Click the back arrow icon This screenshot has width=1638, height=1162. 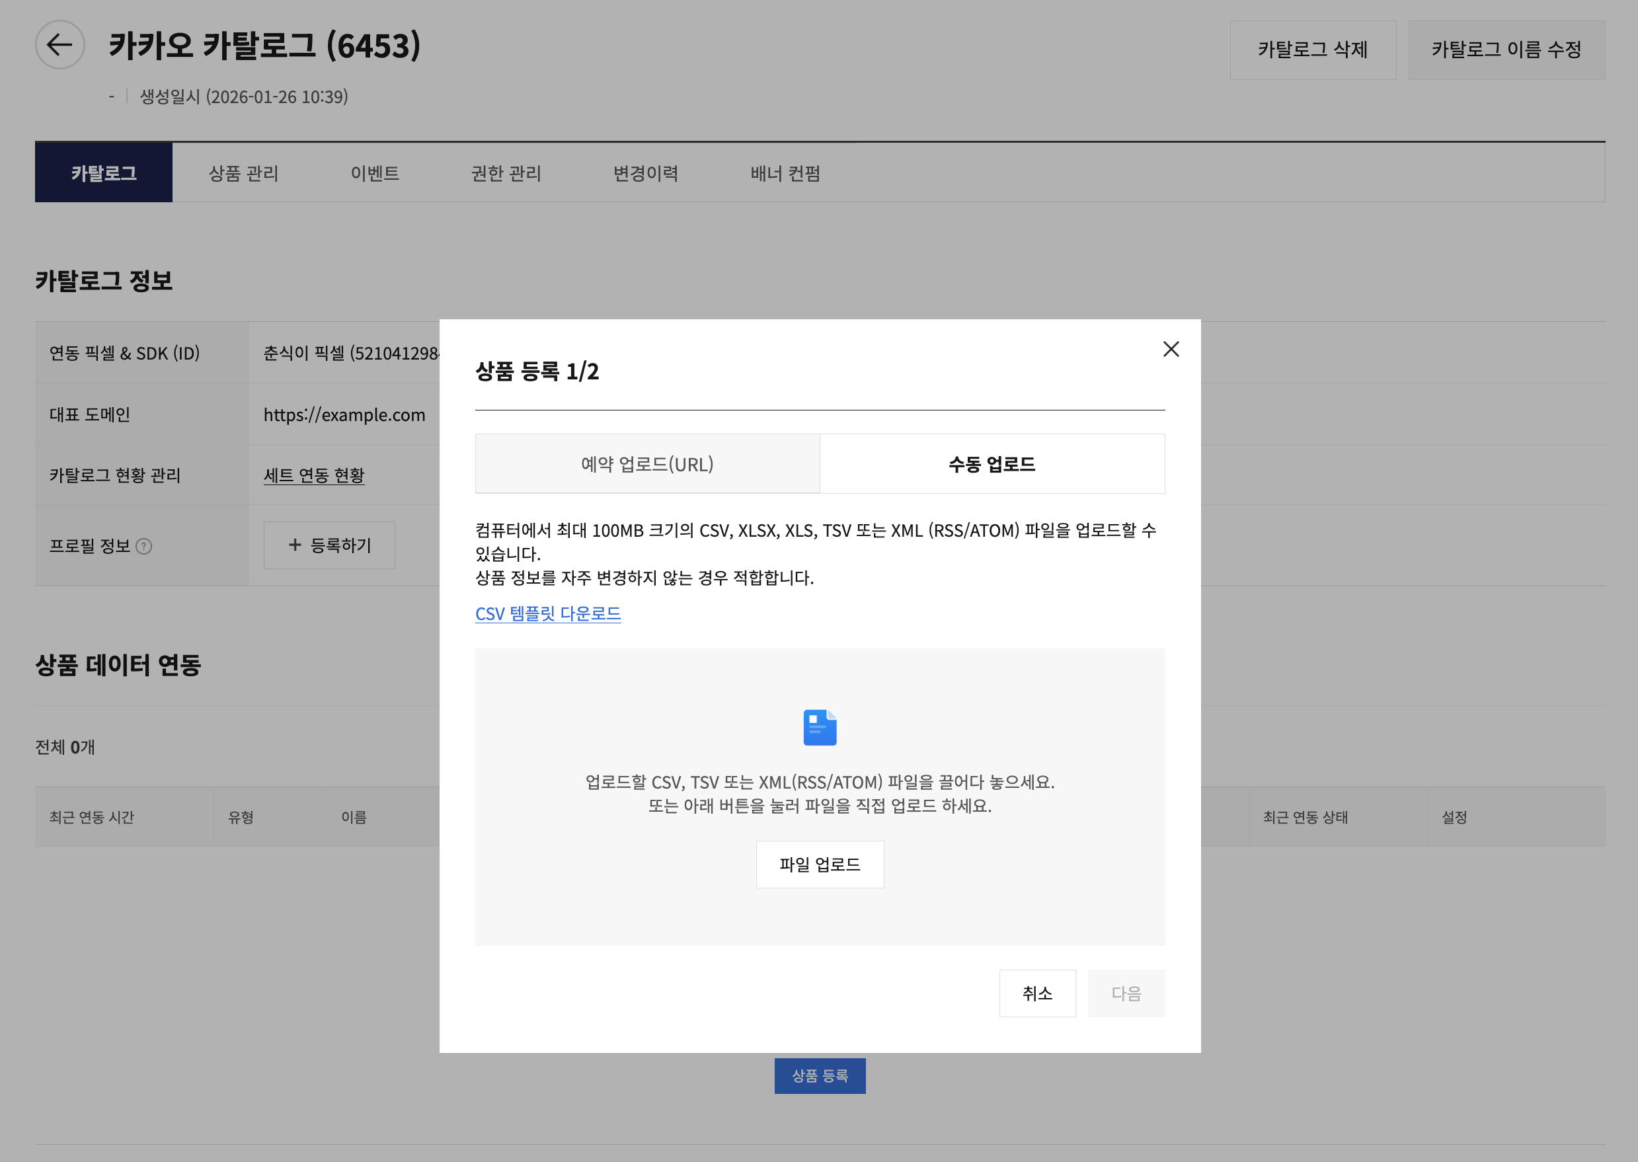(x=60, y=45)
